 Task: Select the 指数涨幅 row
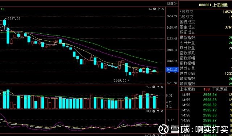coord(206,58)
